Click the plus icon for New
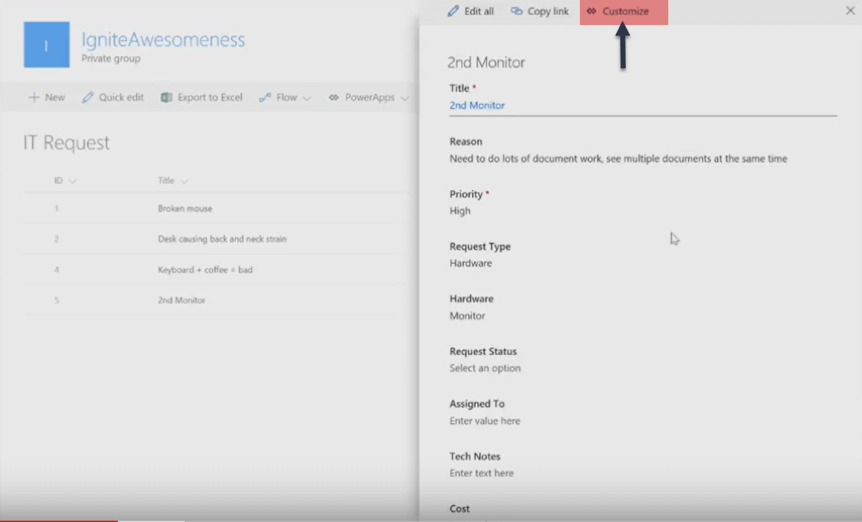The width and height of the screenshot is (862, 522). pyautogui.click(x=34, y=97)
